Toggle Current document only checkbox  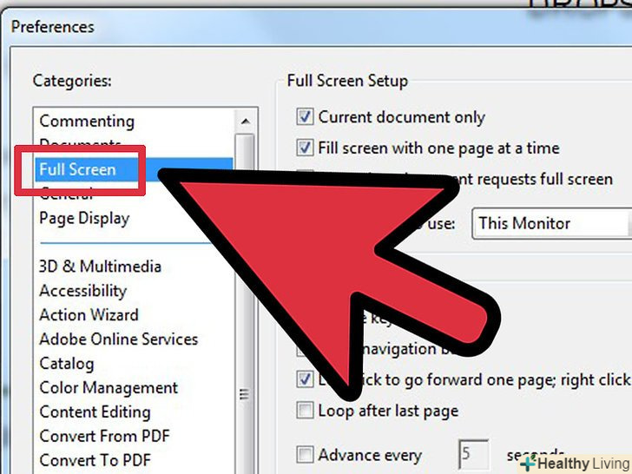[305, 117]
